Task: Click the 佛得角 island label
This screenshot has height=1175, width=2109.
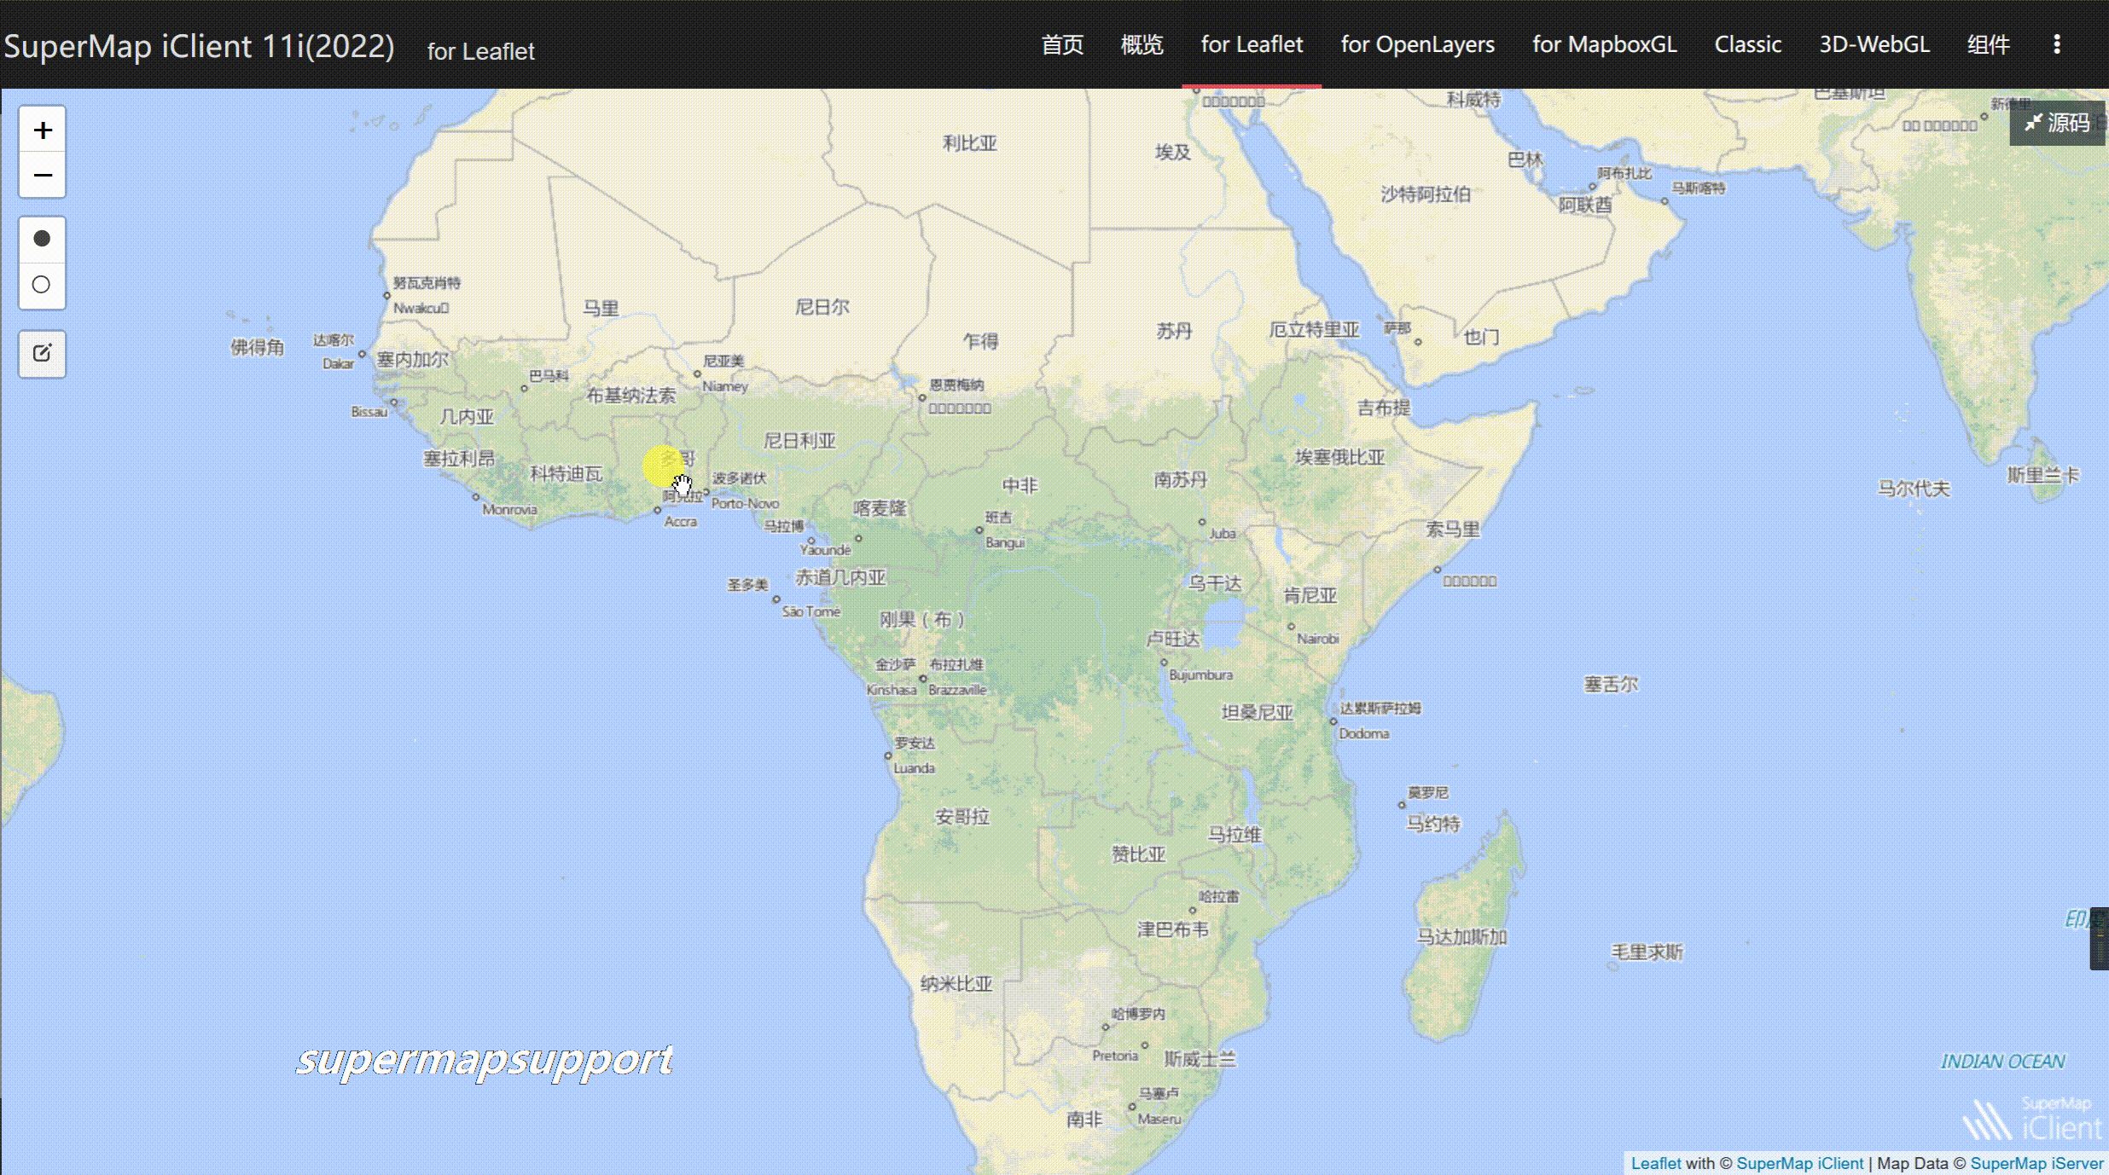Action: pyautogui.click(x=257, y=347)
